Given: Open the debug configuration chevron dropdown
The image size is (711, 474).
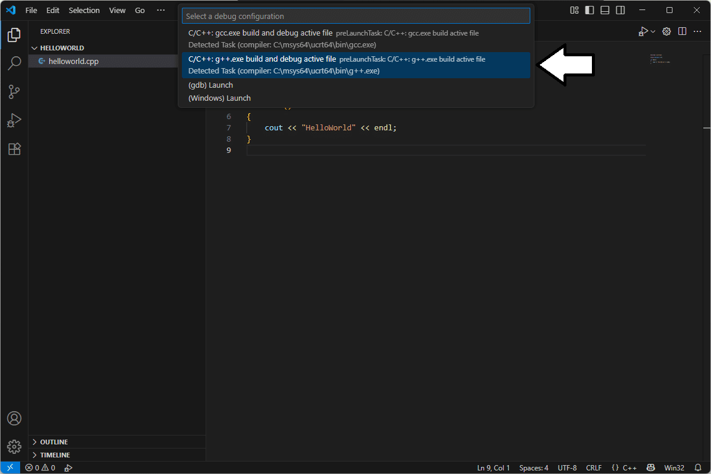Looking at the screenshot, I should pos(652,31).
